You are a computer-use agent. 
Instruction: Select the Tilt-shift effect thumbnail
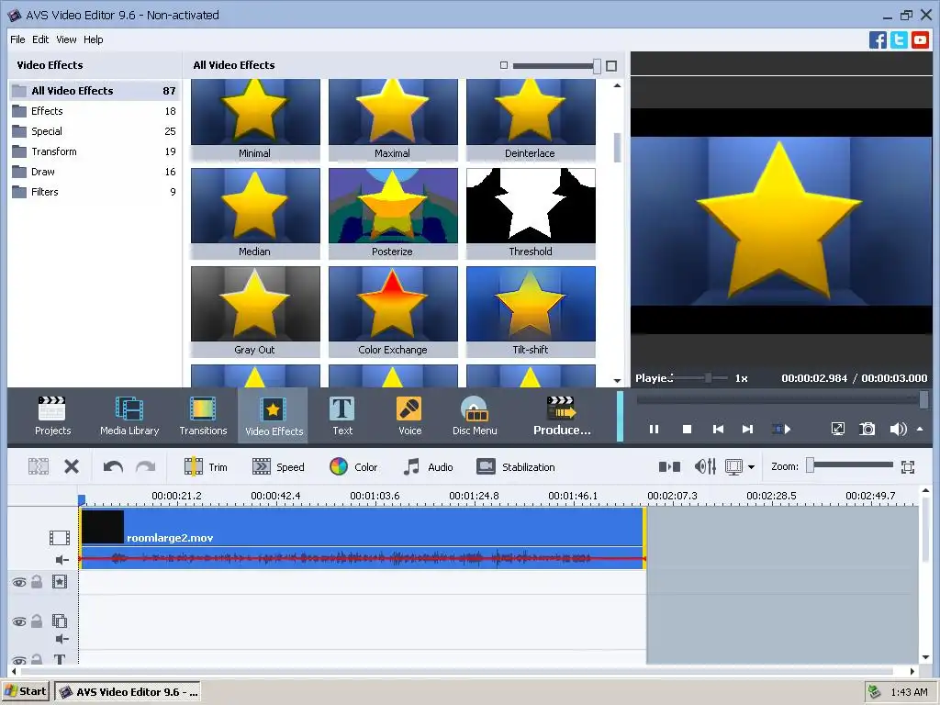tap(531, 311)
